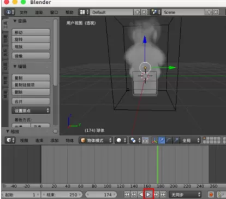Open the 文件 (File) menu

tap(23, 13)
